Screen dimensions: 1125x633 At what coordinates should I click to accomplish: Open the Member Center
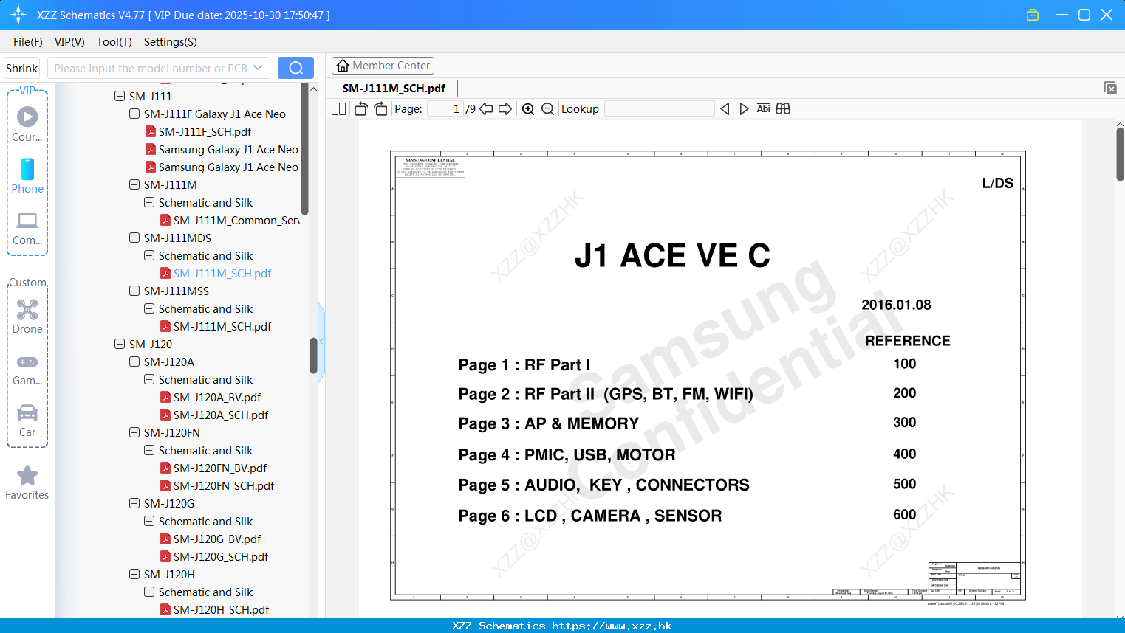(383, 66)
